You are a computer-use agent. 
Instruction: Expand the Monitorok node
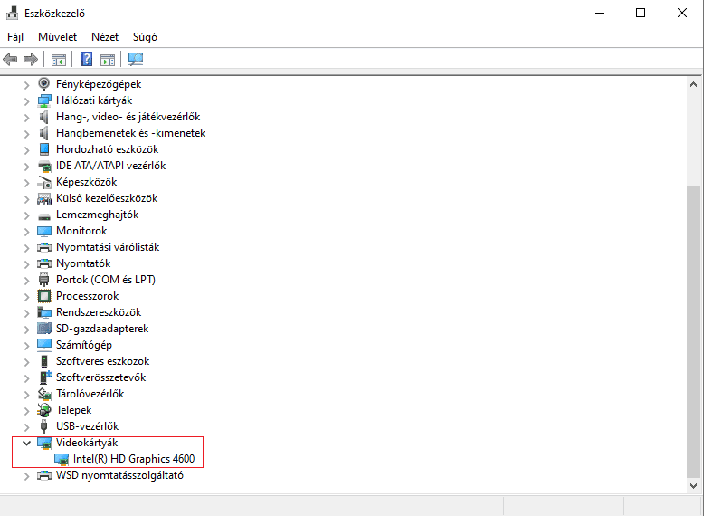click(x=26, y=231)
